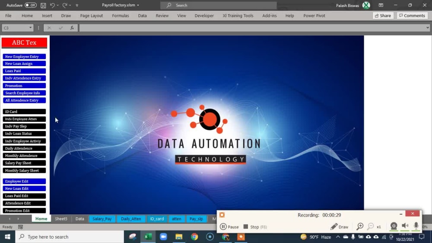
Task: Click the macro recording icon in status bar
Action: click(20, 227)
